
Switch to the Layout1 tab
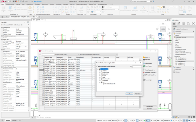click(14, 120)
